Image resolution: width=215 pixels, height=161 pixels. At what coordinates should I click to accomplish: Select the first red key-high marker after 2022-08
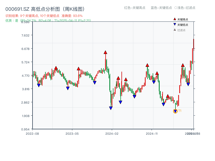tap(56, 68)
